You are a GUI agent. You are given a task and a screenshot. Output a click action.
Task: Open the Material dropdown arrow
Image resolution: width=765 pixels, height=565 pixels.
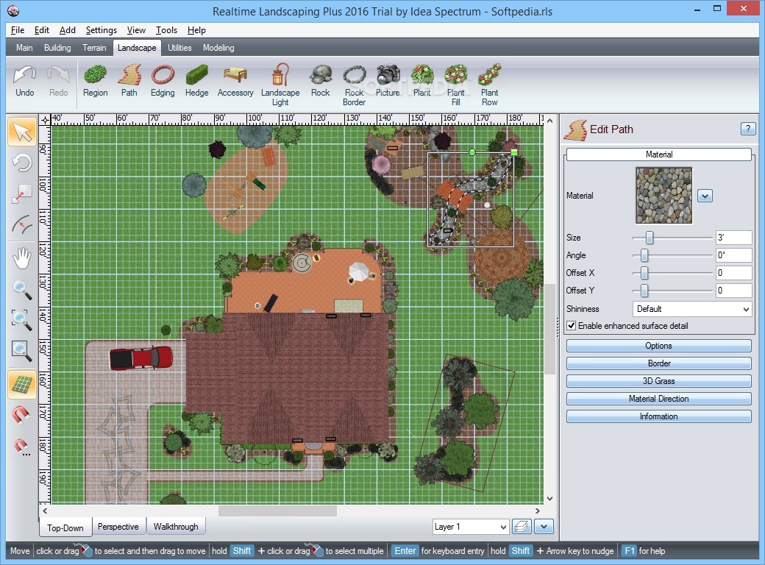(x=705, y=196)
